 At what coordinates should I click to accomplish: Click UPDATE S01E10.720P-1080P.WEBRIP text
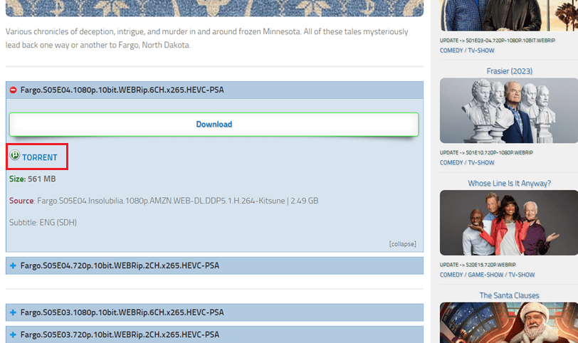[486, 152]
